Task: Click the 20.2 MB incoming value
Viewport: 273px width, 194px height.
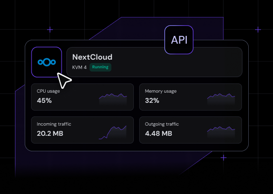Action: 50,133
